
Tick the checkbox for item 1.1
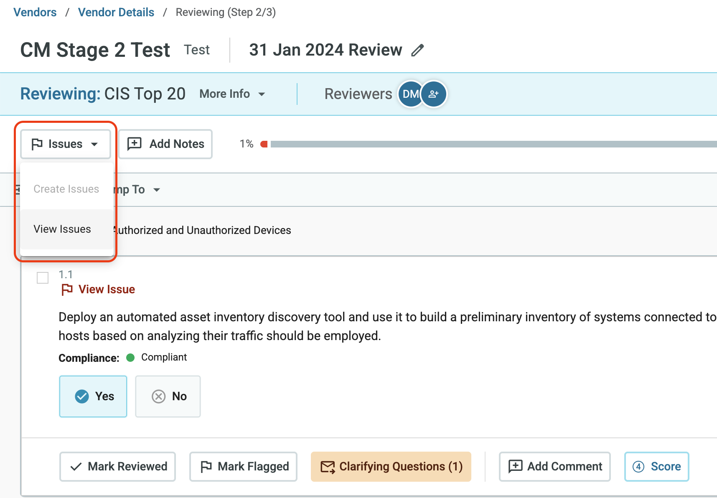pyautogui.click(x=43, y=278)
